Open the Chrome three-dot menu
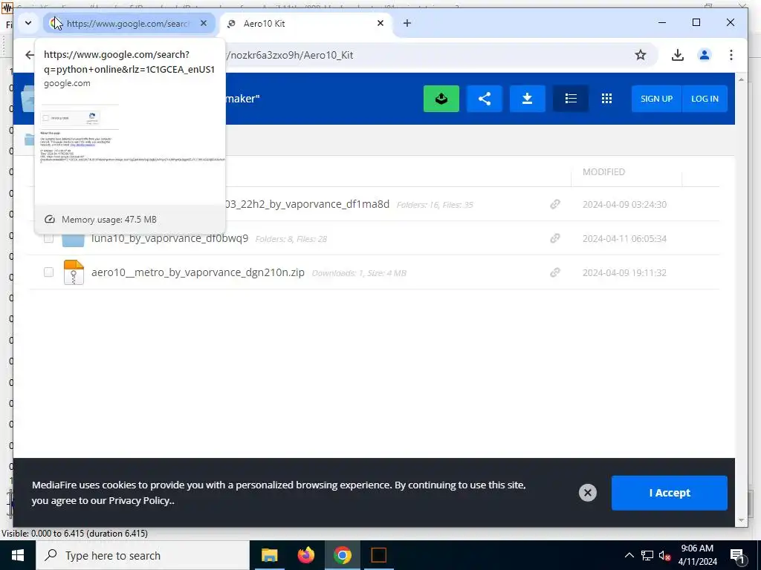This screenshot has width=761, height=570. pos(731,55)
